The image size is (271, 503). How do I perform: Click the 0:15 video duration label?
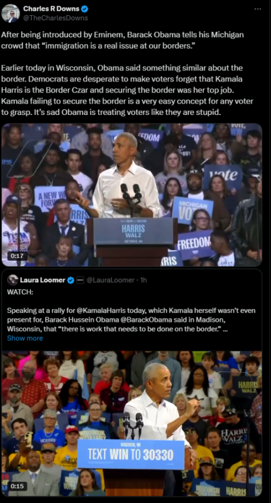17,486
